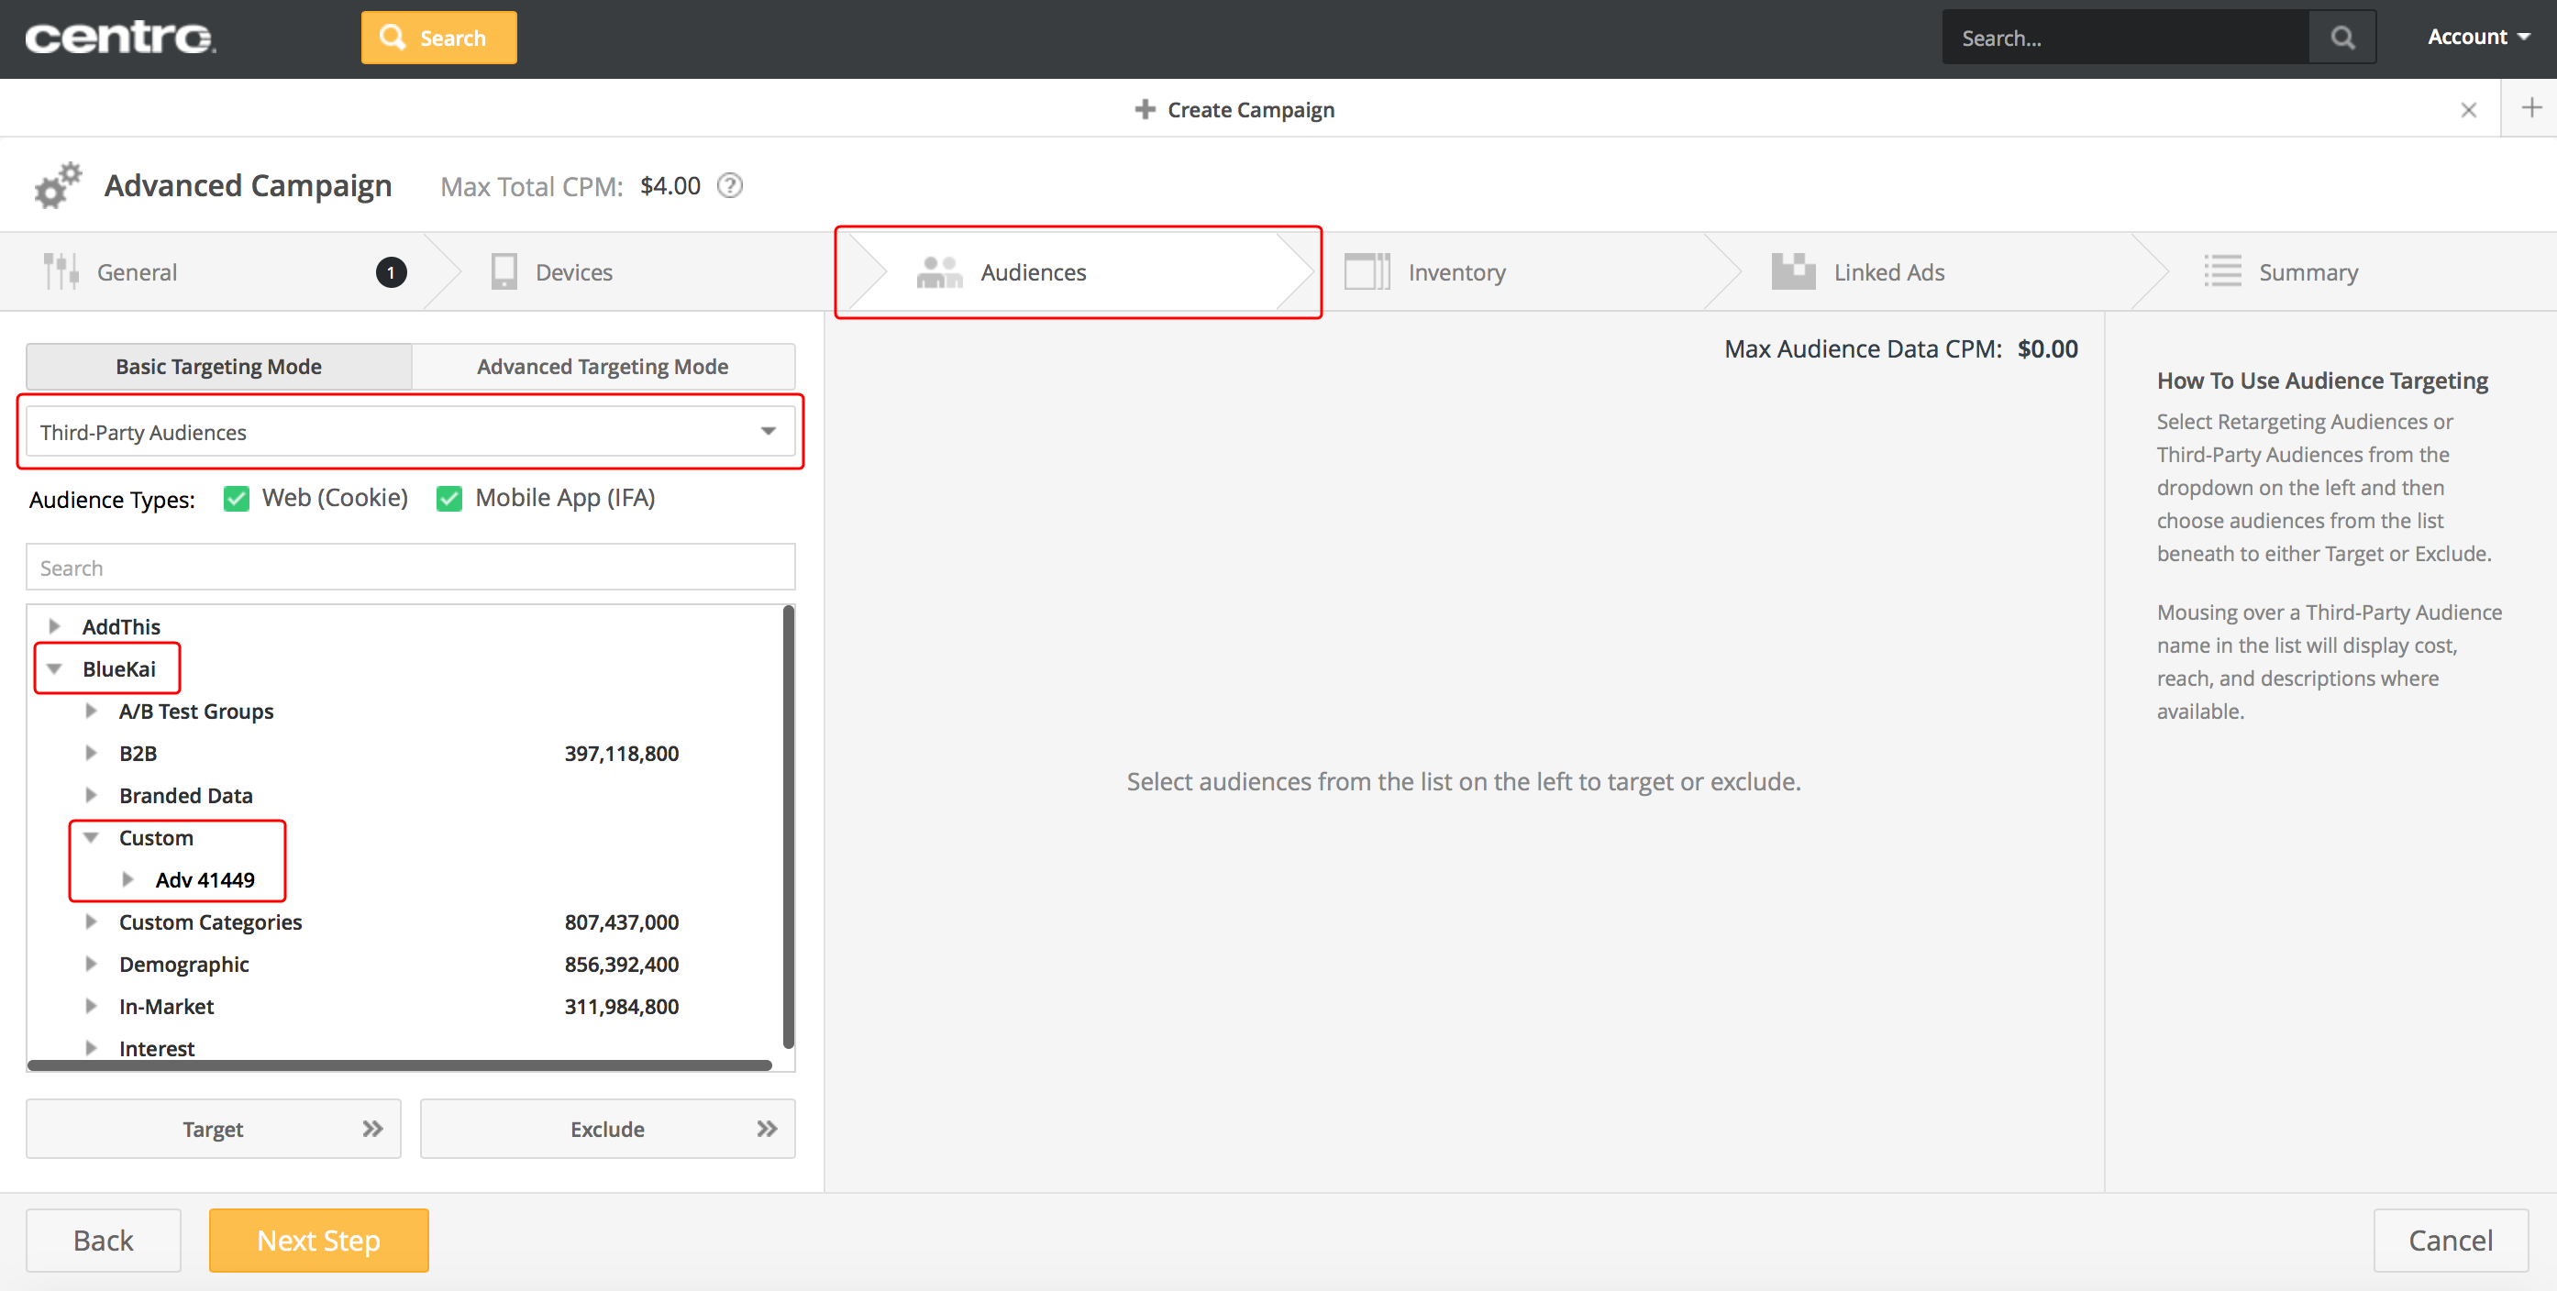Click the plus icon to add new tab

coord(2530,107)
